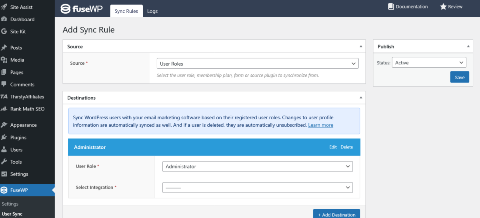Open the Source dropdown showing User Roles

tap(258, 64)
